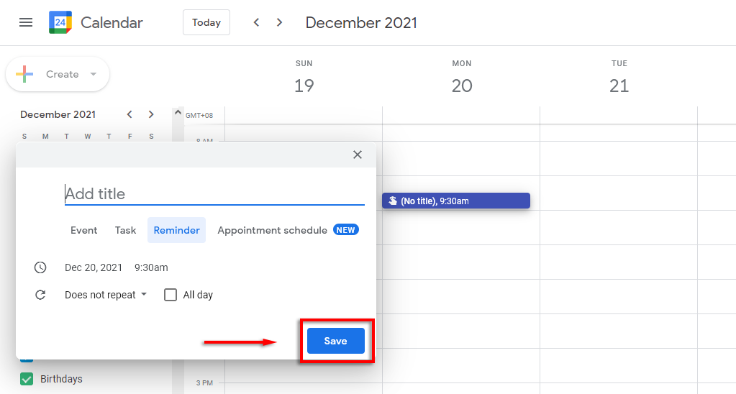This screenshot has width=736, height=394.
Task: Click the Google Calendar logo
Action: [x=60, y=22]
